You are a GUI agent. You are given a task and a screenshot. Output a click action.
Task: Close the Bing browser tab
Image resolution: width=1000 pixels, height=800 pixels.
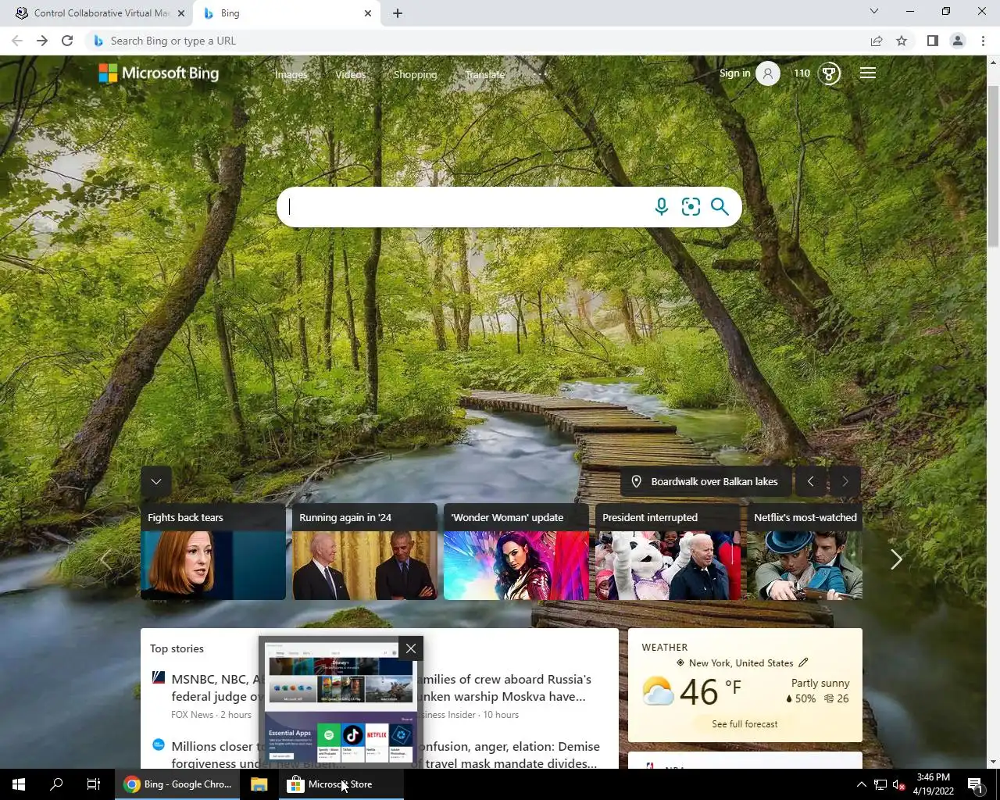pos(368,13)
